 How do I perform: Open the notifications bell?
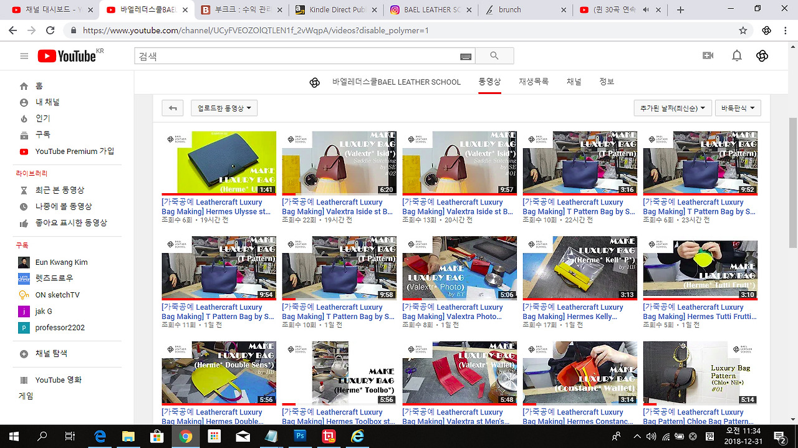[x=737, y=55]
